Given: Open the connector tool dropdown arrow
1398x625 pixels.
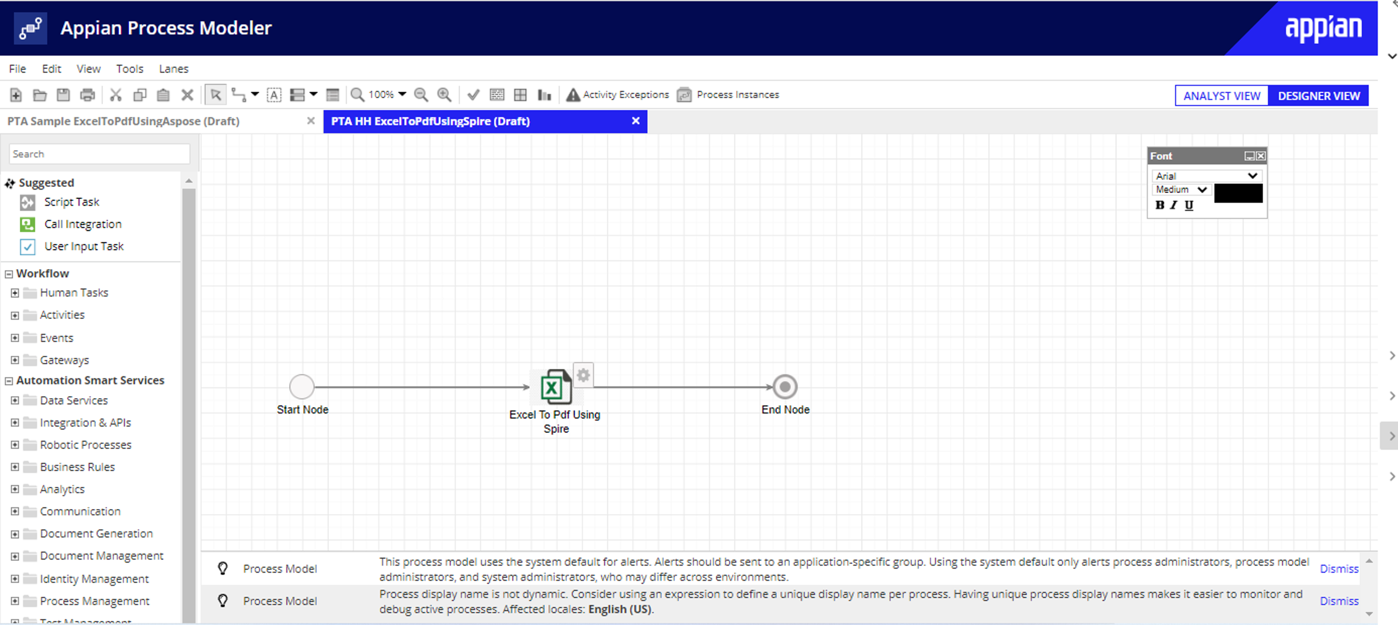Looking at the screenshot, I should coord(254,95).
